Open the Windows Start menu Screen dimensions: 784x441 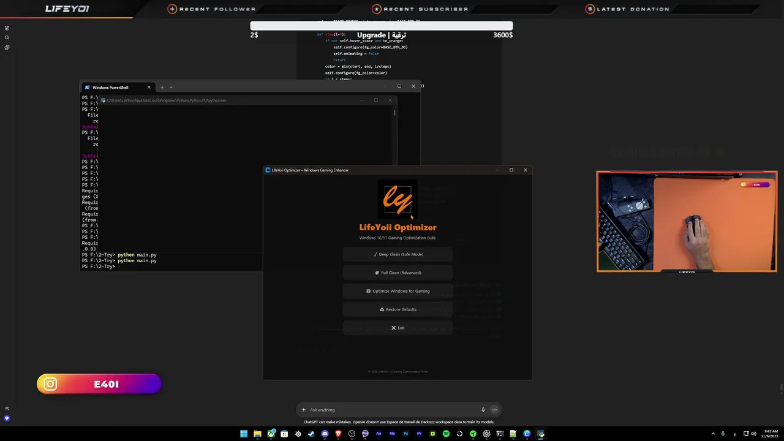coord(244,434)
